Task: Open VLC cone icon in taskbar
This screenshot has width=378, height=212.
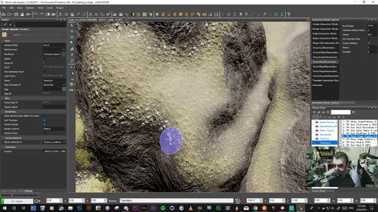Action: click(x=191, y=208)
